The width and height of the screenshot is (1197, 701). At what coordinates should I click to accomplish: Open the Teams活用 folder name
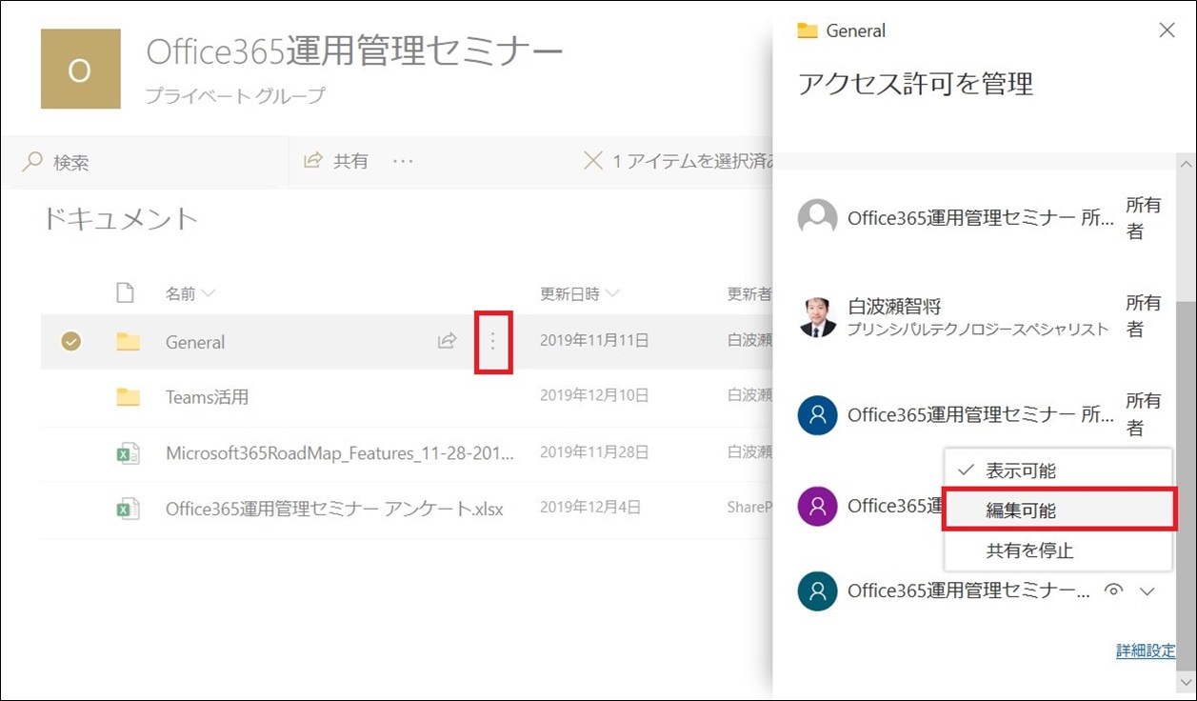click(x=207, y=397)
